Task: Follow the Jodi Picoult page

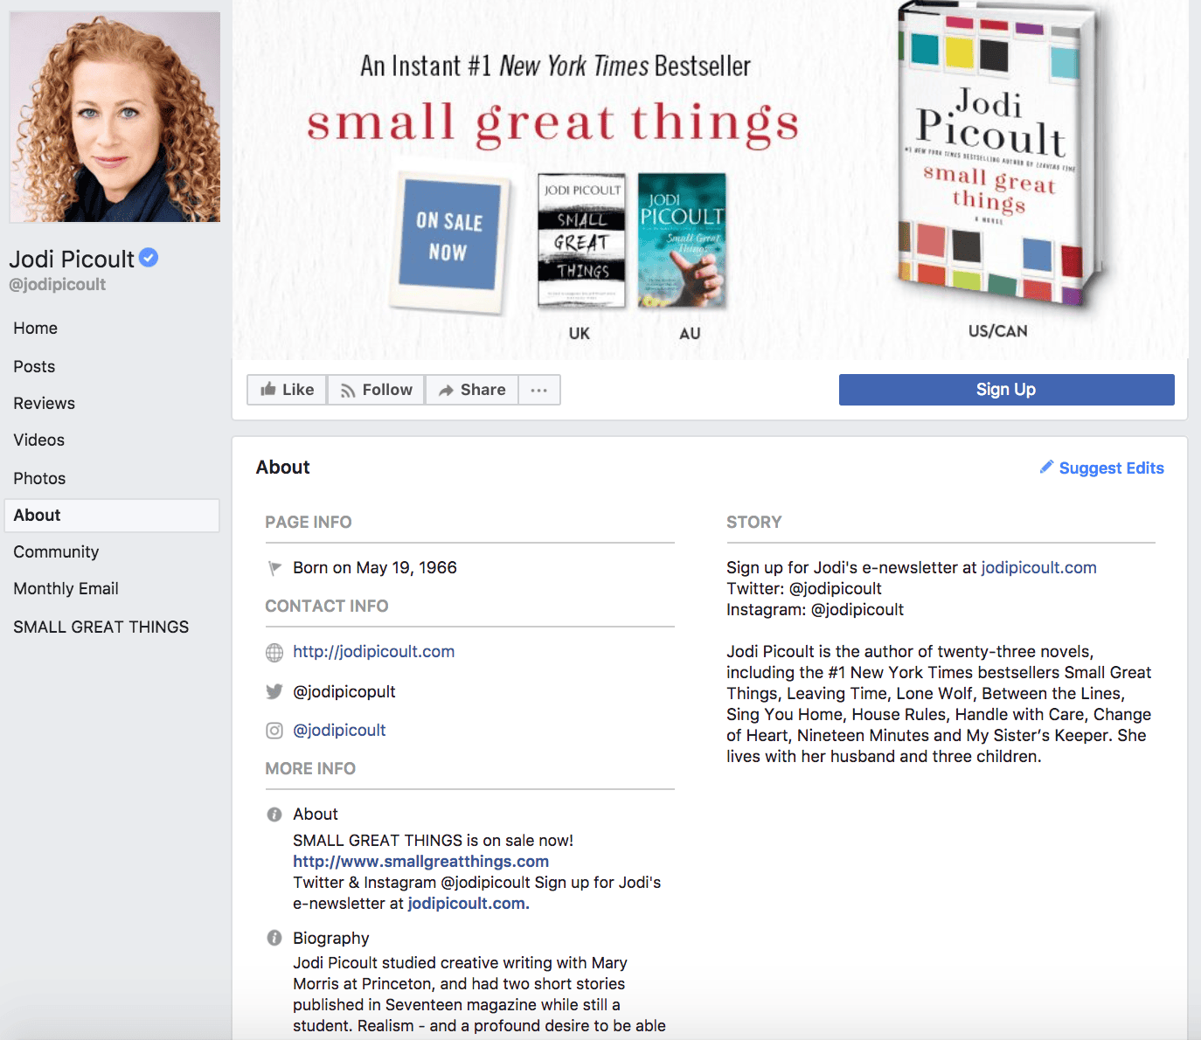Action: click(x=376, y=390)
